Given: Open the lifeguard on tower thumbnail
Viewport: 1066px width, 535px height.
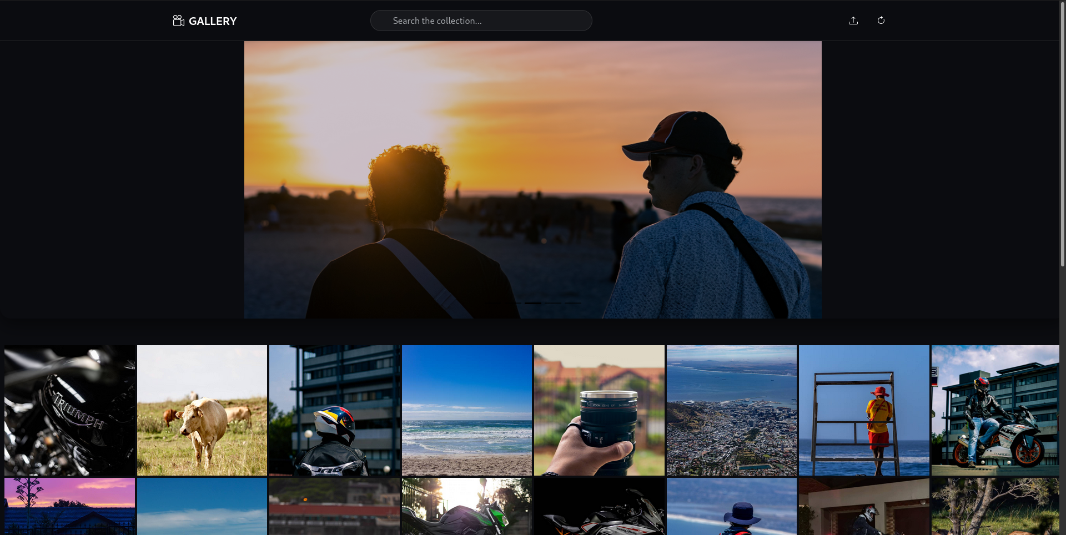Looking at the screenshot, I should click(864, 410).
